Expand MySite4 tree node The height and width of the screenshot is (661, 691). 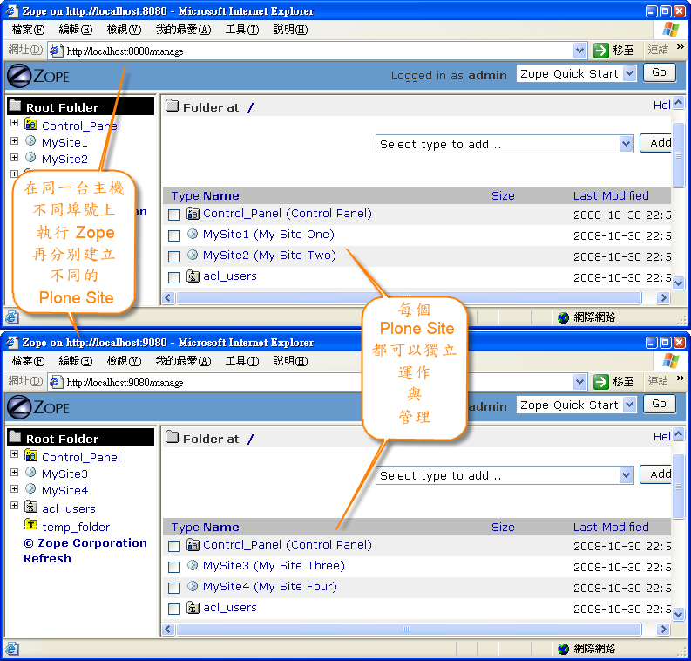tap(15, 488)
